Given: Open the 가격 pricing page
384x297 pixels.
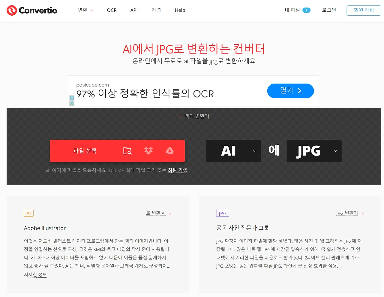Looking at the screenshot, I should point(156,10).
